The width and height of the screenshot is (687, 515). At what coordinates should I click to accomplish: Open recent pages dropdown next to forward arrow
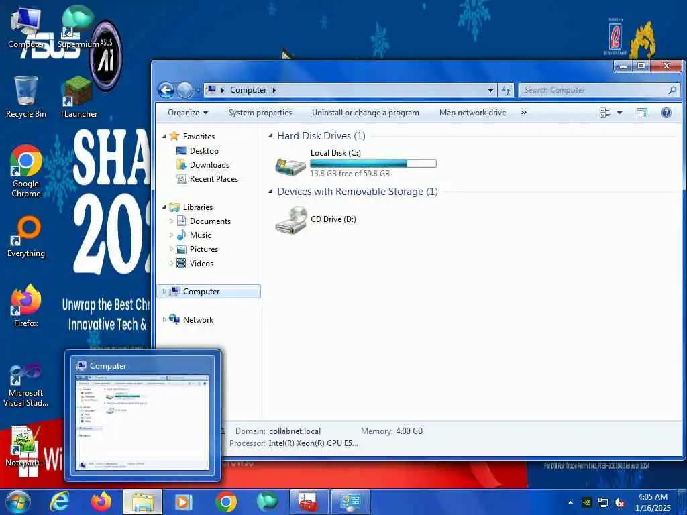[x=198, y=91]
